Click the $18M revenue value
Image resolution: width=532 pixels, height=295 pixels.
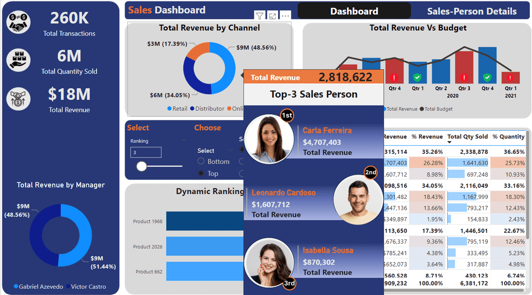pyautogui.click(x=69, y=94)
